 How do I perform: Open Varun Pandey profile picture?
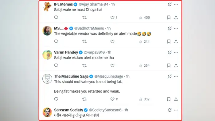(x=47, y=55)
